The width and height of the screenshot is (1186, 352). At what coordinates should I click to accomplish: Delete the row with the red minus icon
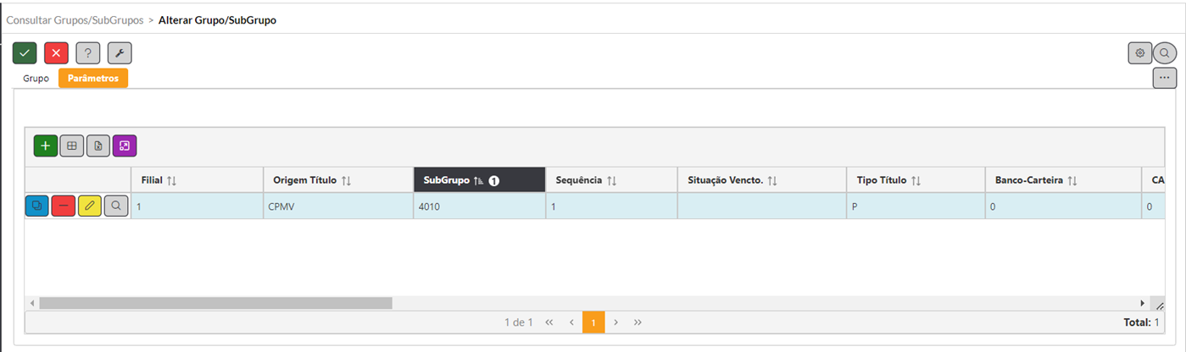64,206
